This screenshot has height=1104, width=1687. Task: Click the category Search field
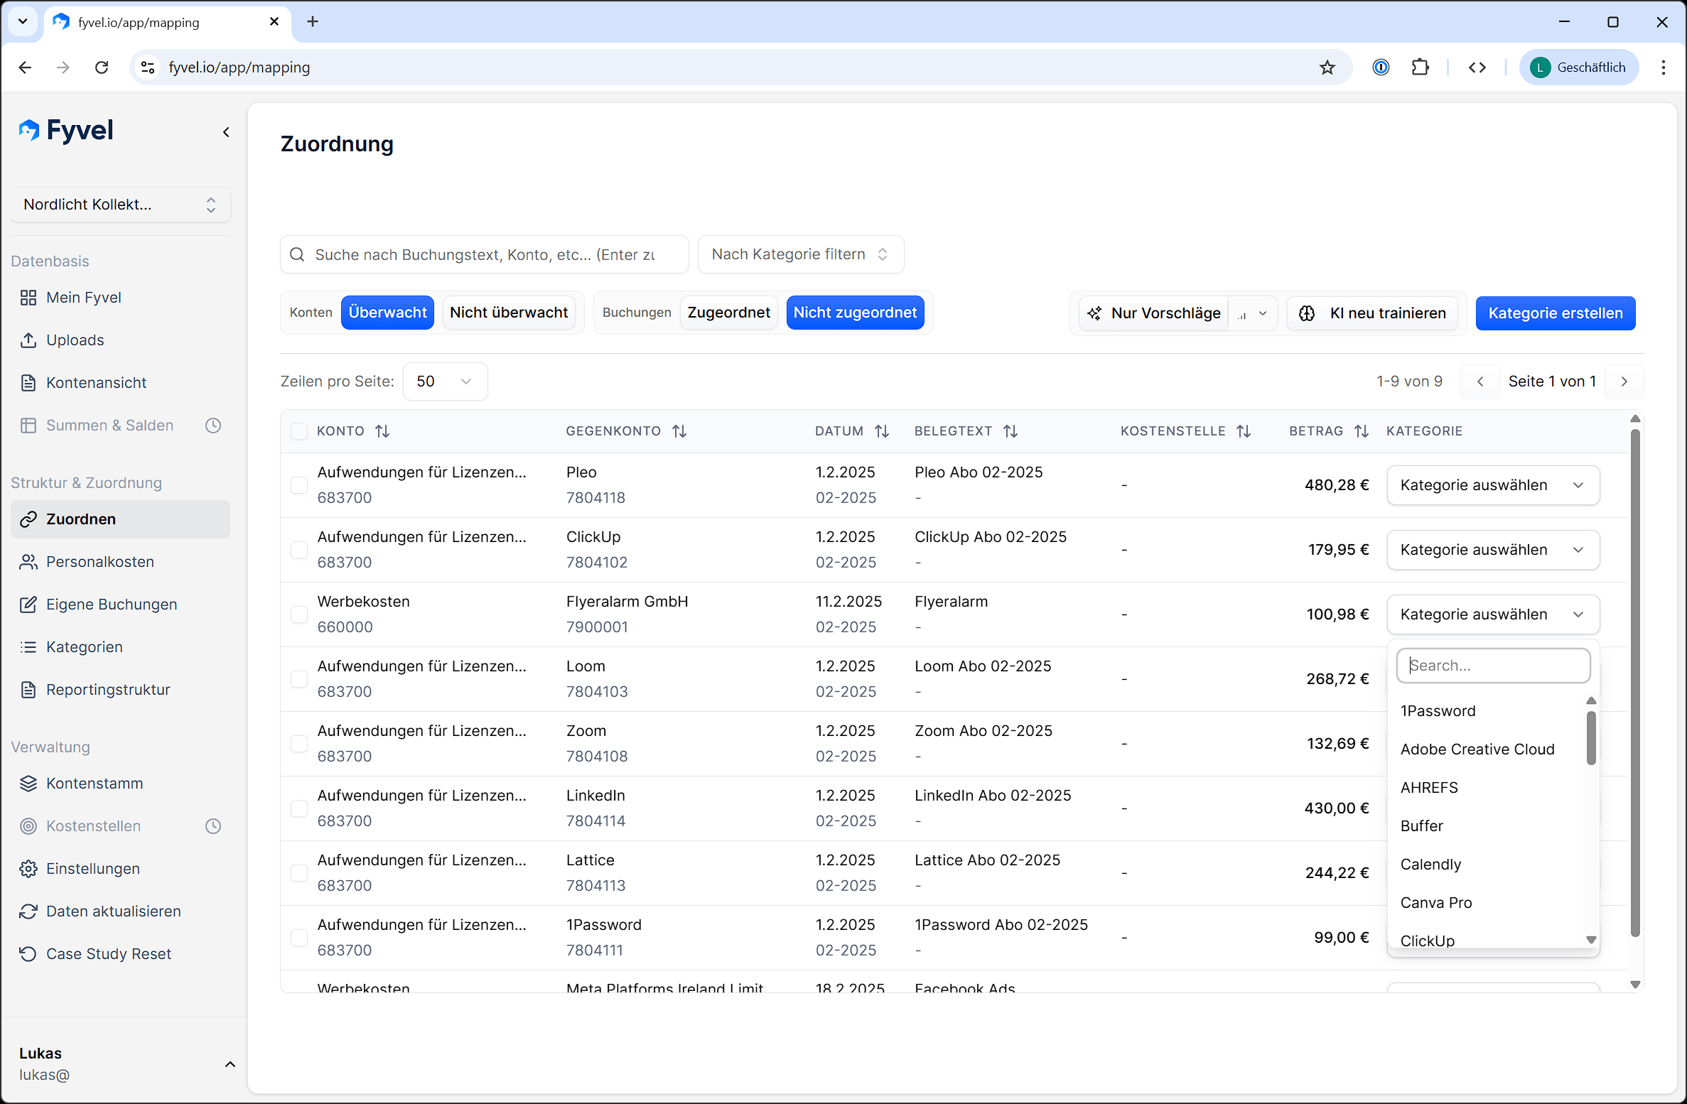(1493, 666)
